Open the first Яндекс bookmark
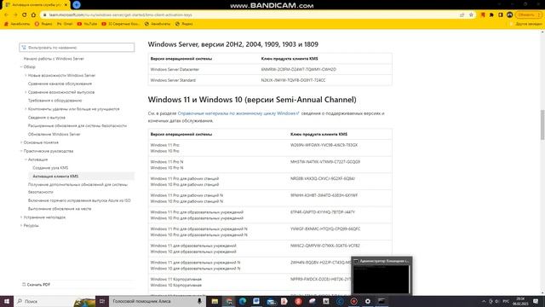 (x=43, y=24)
